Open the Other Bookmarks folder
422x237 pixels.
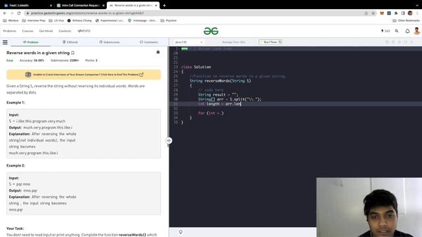point(406,20)
